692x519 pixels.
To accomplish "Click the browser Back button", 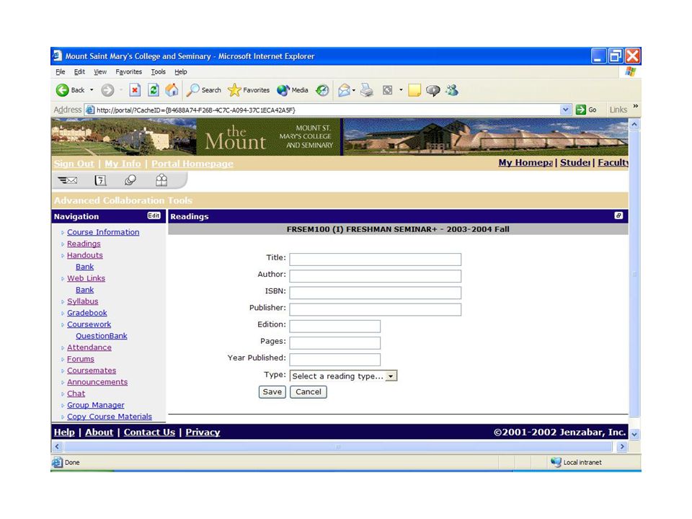I will pos(70,90).
